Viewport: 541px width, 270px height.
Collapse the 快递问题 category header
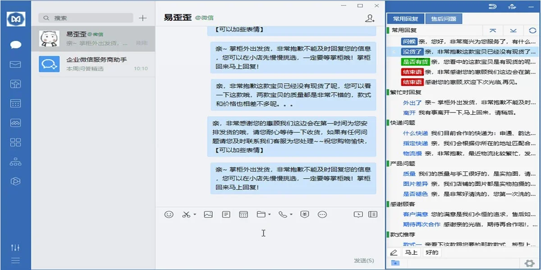403,122
